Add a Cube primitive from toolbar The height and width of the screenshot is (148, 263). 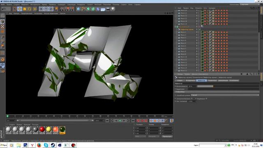coord(78,9)
